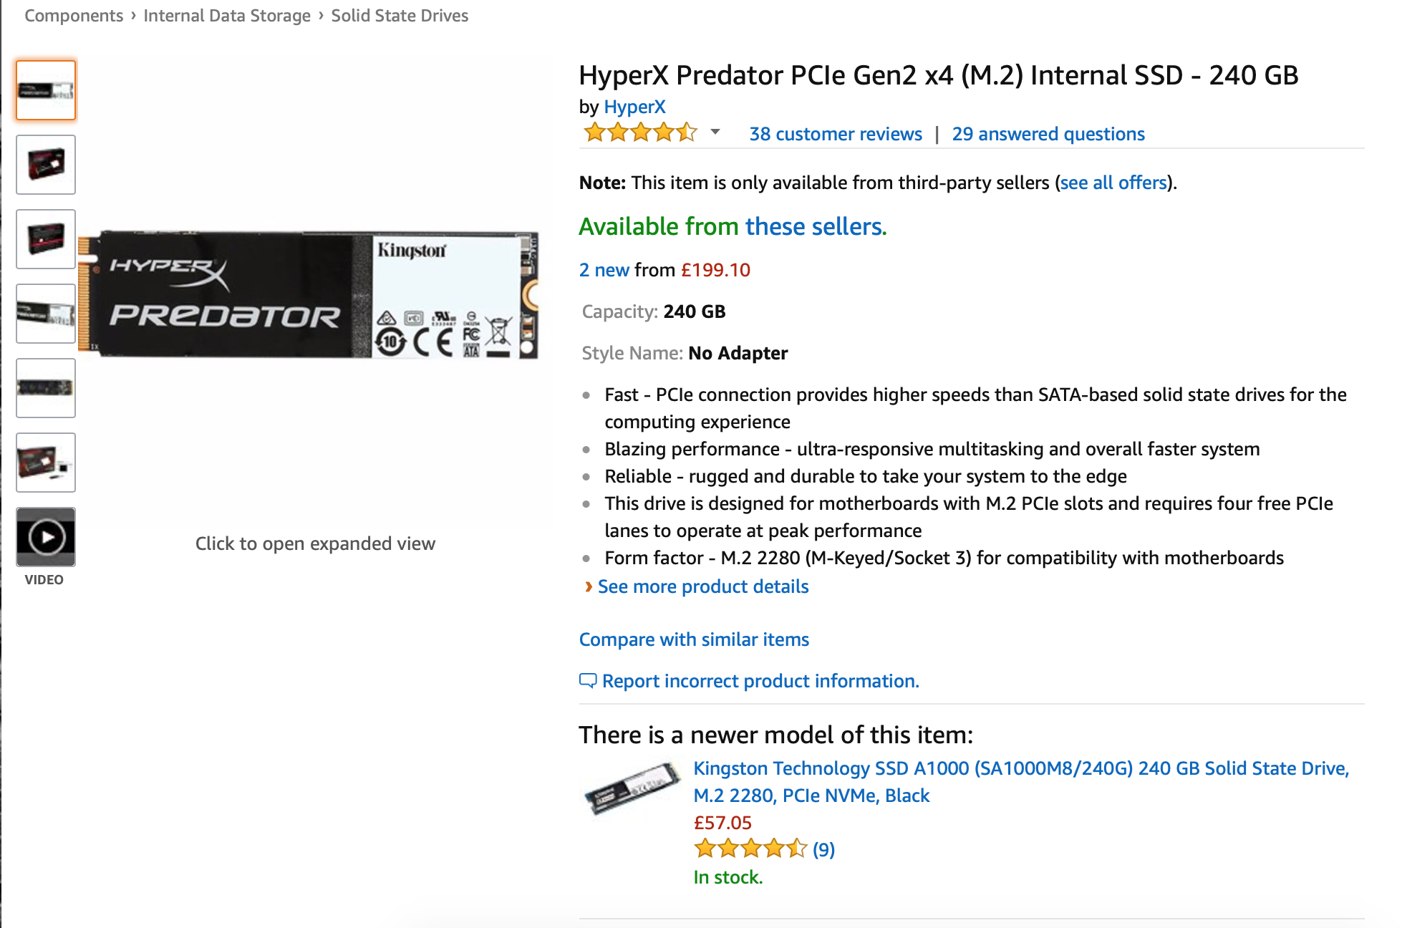Open the main HyperX Predator product image
This screenshot has width=1402, height=928.
(308, 294)
